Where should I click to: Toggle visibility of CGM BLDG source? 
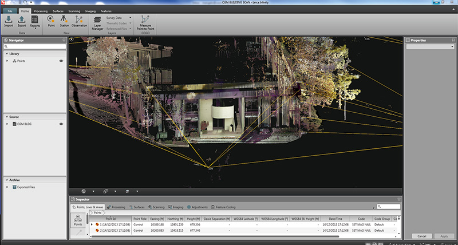tap(61, 124)
